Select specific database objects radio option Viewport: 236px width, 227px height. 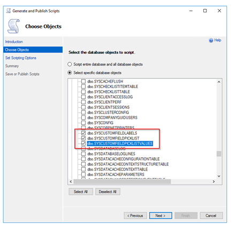tap(70, 72)
